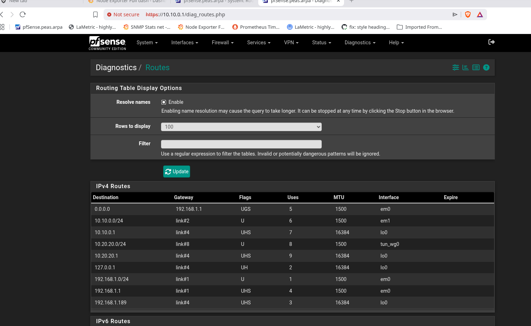Viewport: 531px width, 326px height.
Task: Click the 127.0.0.1 destination cell
Action: [x=105, y=268]
